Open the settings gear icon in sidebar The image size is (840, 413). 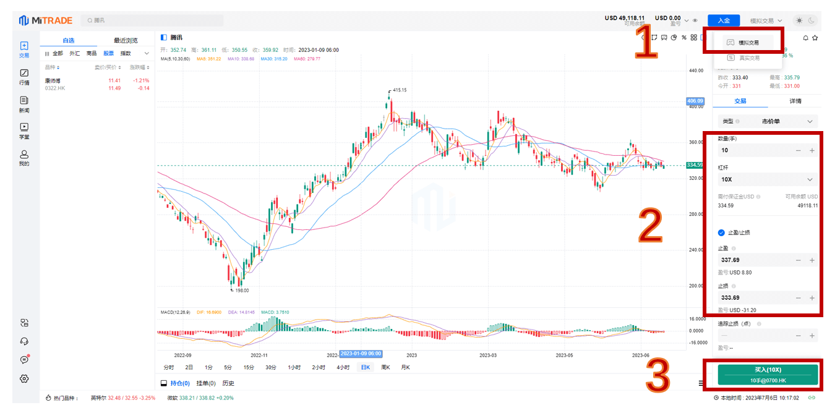click(x=24, y=378)
